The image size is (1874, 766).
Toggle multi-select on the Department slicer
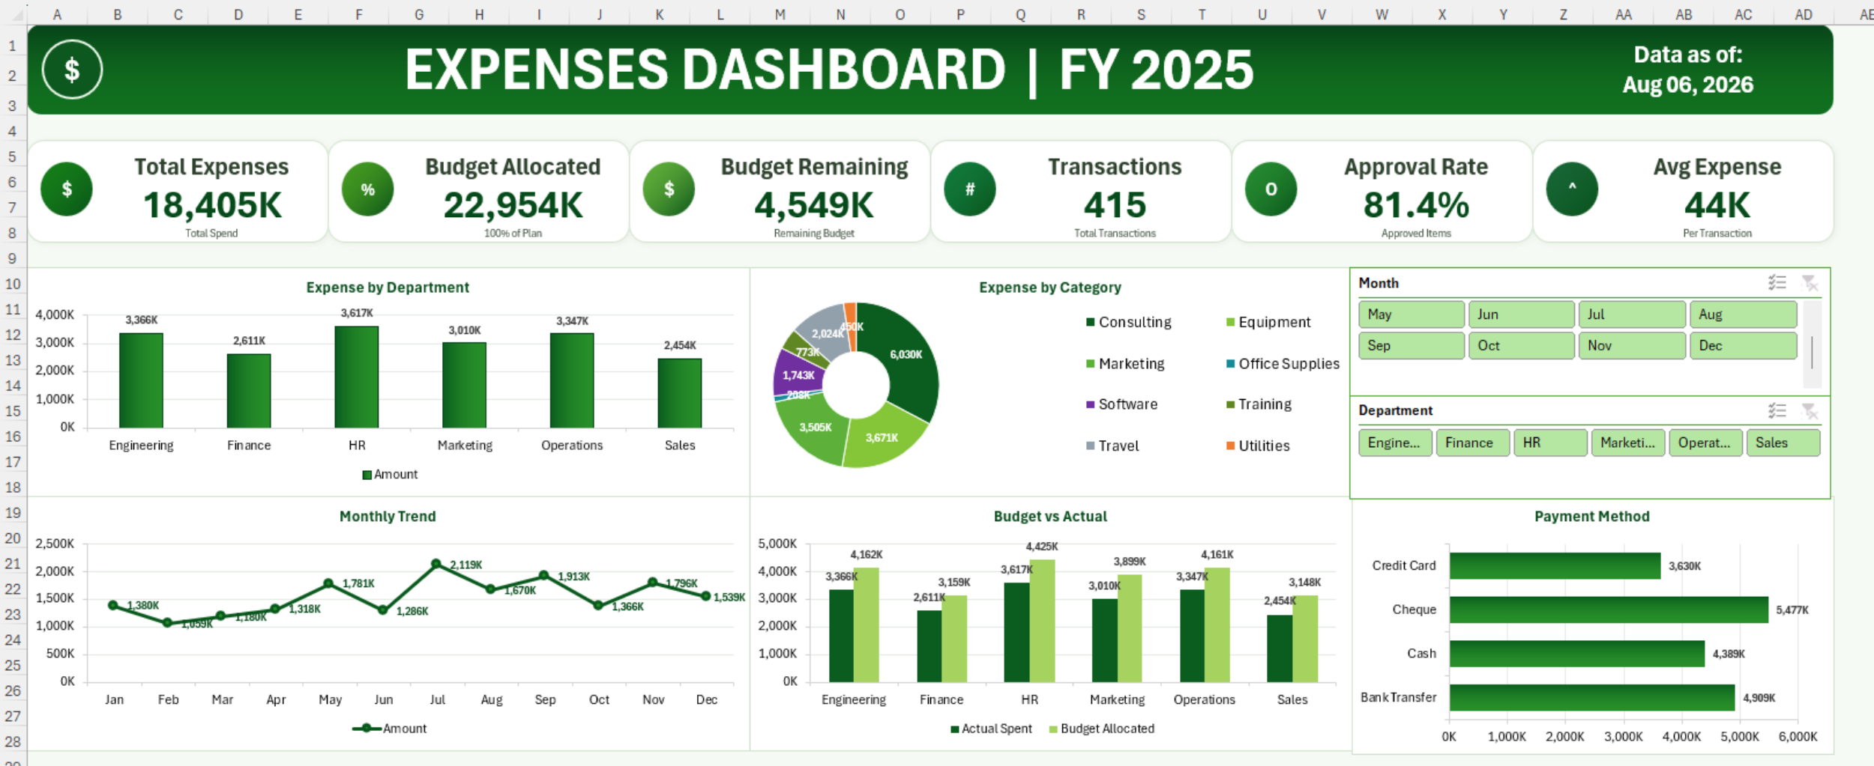tap(1777, 410)
